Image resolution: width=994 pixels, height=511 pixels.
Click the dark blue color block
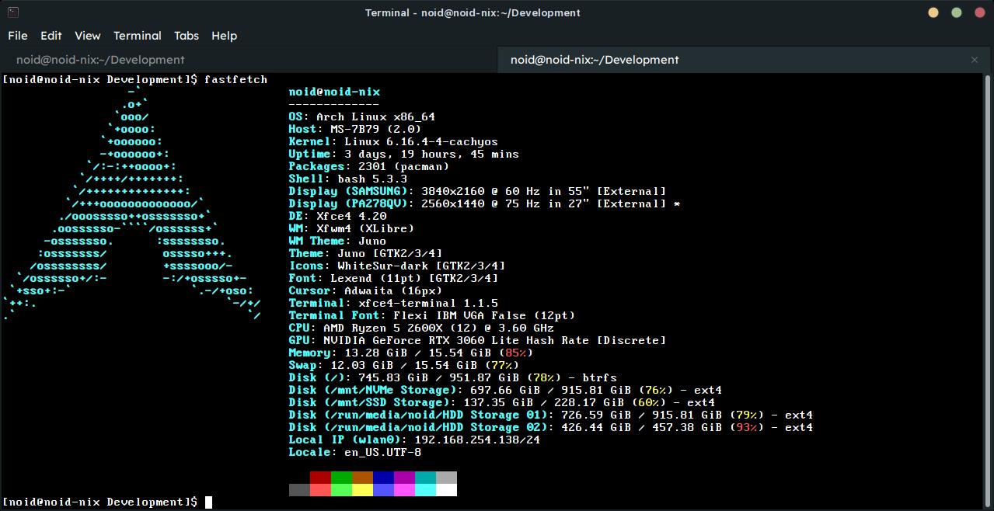pos(383,477)
